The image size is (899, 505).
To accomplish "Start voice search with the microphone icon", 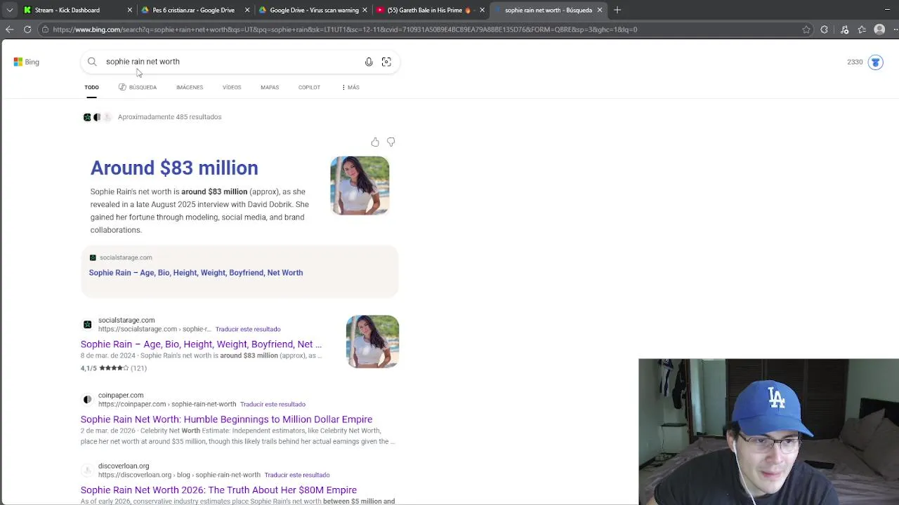I will (x=369, y=62).
